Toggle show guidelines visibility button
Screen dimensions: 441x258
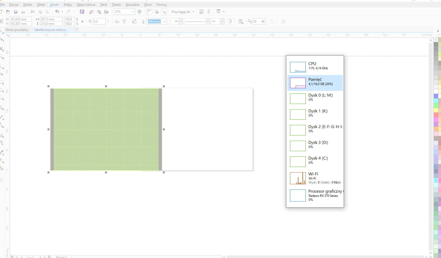point(164,12)
